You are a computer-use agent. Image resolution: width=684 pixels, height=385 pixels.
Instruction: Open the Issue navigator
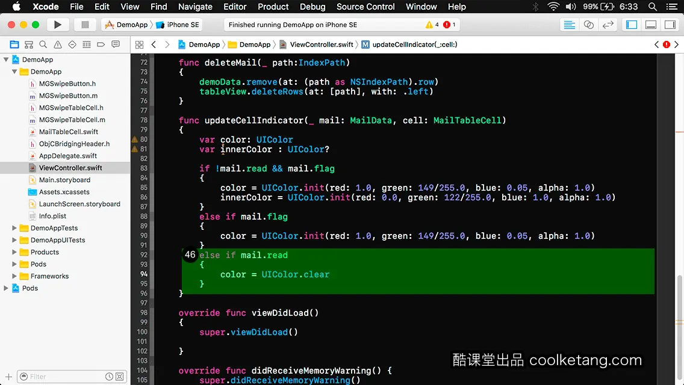pos(58,45)
